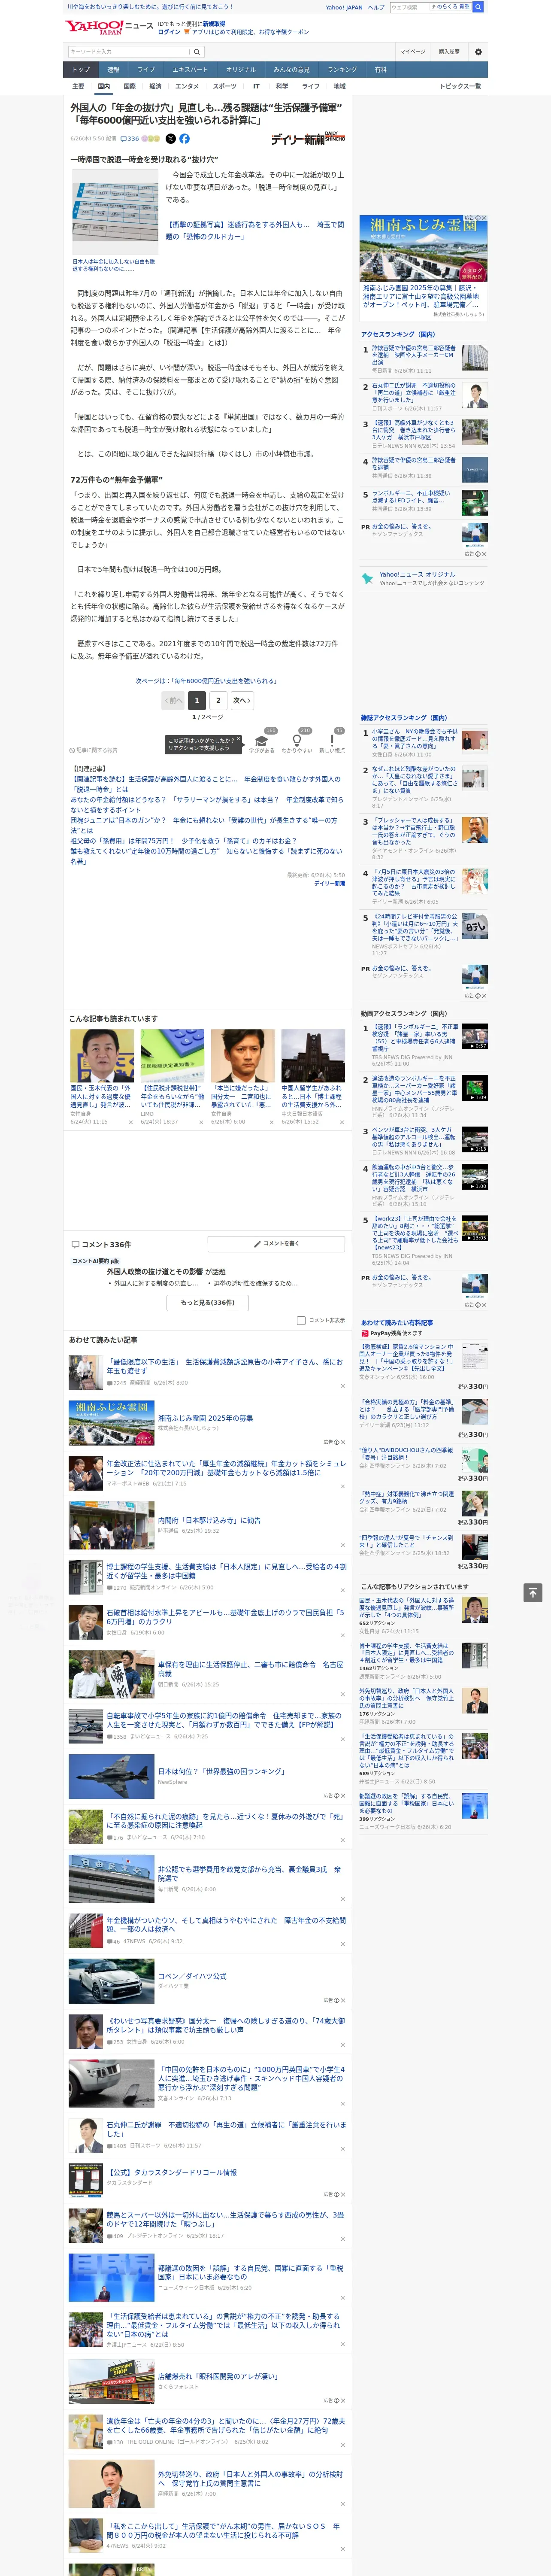React with the わかりやすい lightbulb
This screenshot has height=2576, width=551.
(x=297, y=741)
